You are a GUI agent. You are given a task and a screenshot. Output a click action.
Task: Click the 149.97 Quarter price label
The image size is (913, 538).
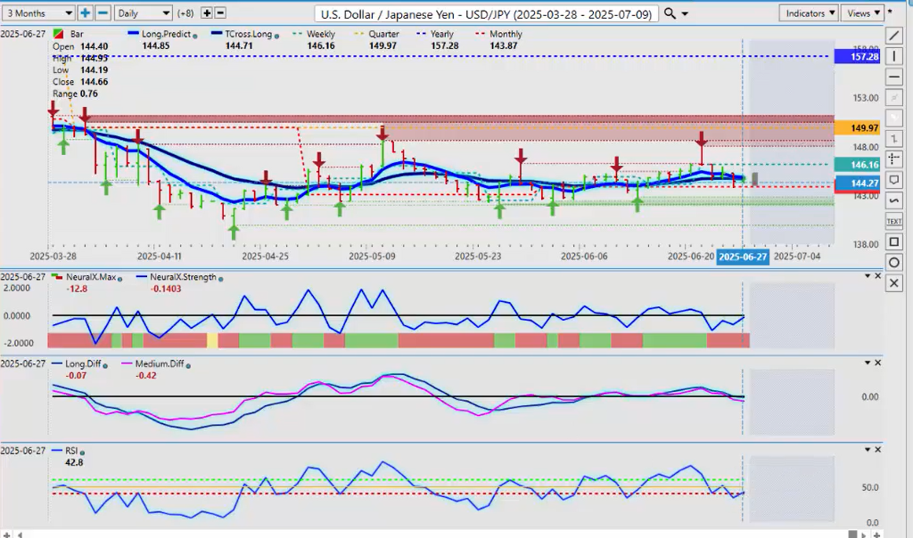point(857,128)
